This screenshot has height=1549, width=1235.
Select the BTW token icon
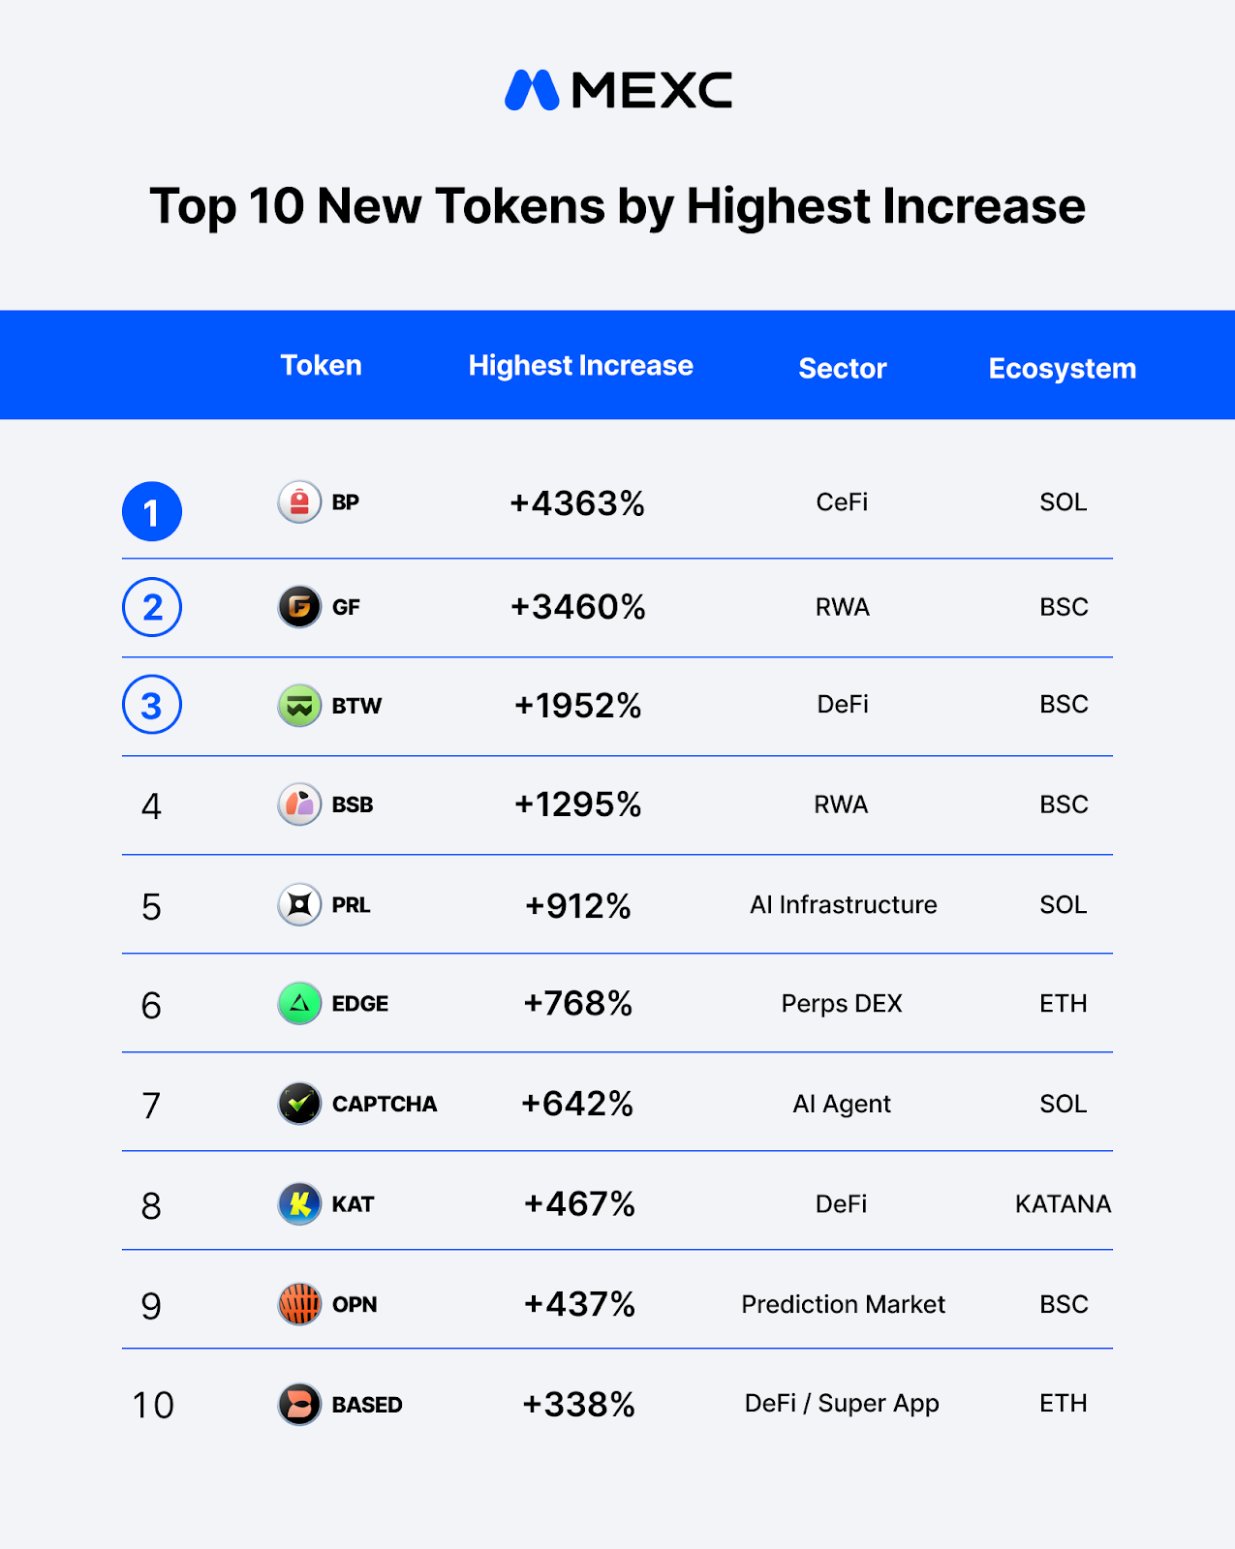tap(299, 706)
